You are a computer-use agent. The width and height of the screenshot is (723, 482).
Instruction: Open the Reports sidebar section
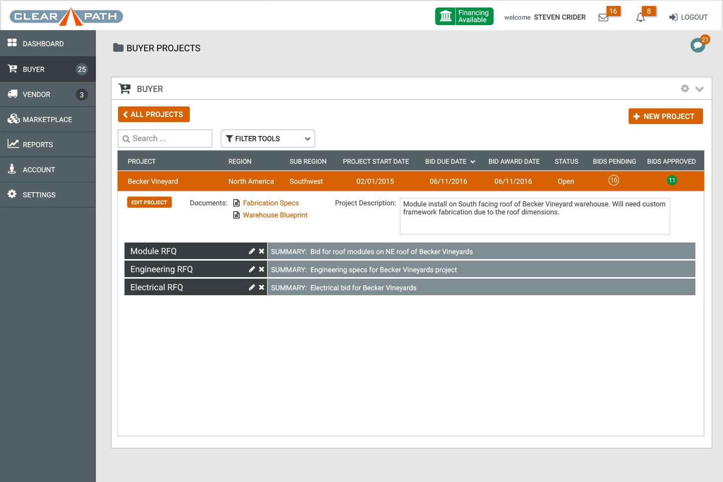click(38, 145)
